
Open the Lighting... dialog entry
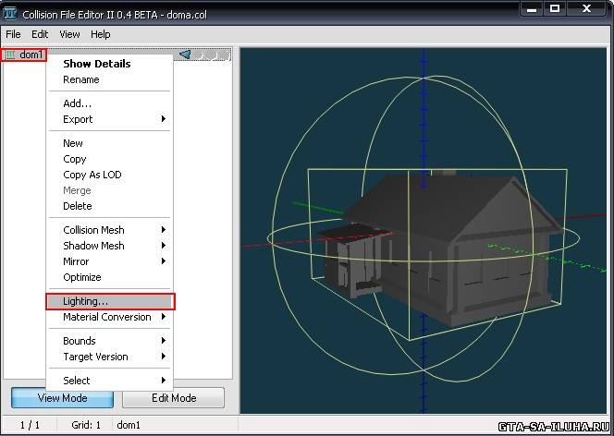click(110, 301)
